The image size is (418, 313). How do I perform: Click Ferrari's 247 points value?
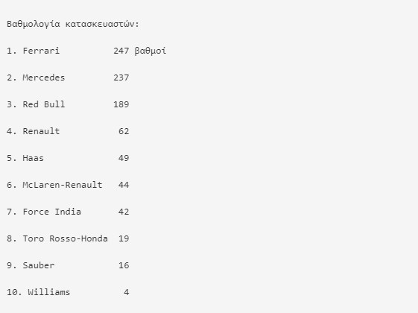(x=121, y=51)
